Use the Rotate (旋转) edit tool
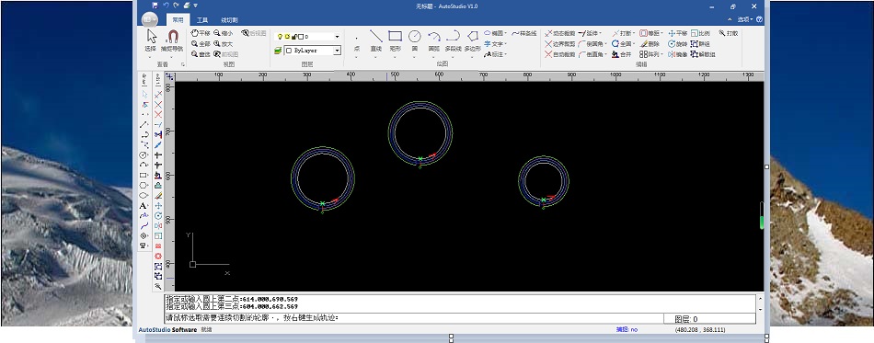 point(677,43)
